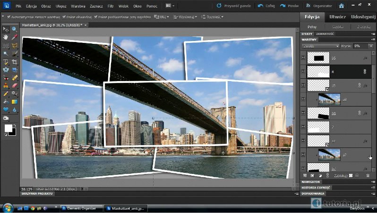377x213 pixels.
Task: Toggle 'Pokaż podświetlenie przy najeździe' checkbox
Action: (x=96, y=17)
